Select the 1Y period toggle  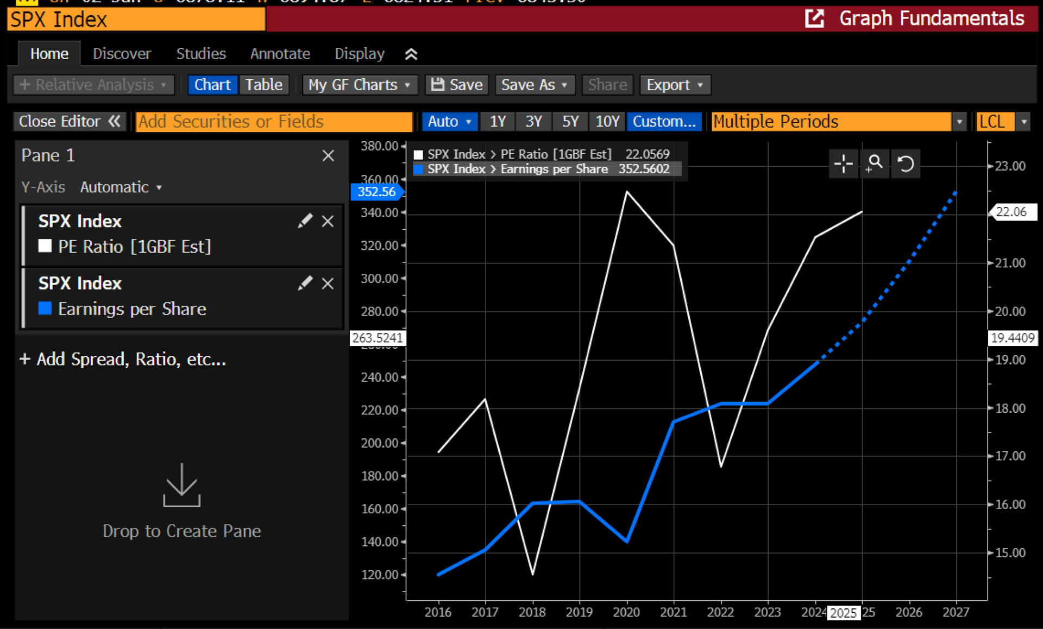(498, 121)
